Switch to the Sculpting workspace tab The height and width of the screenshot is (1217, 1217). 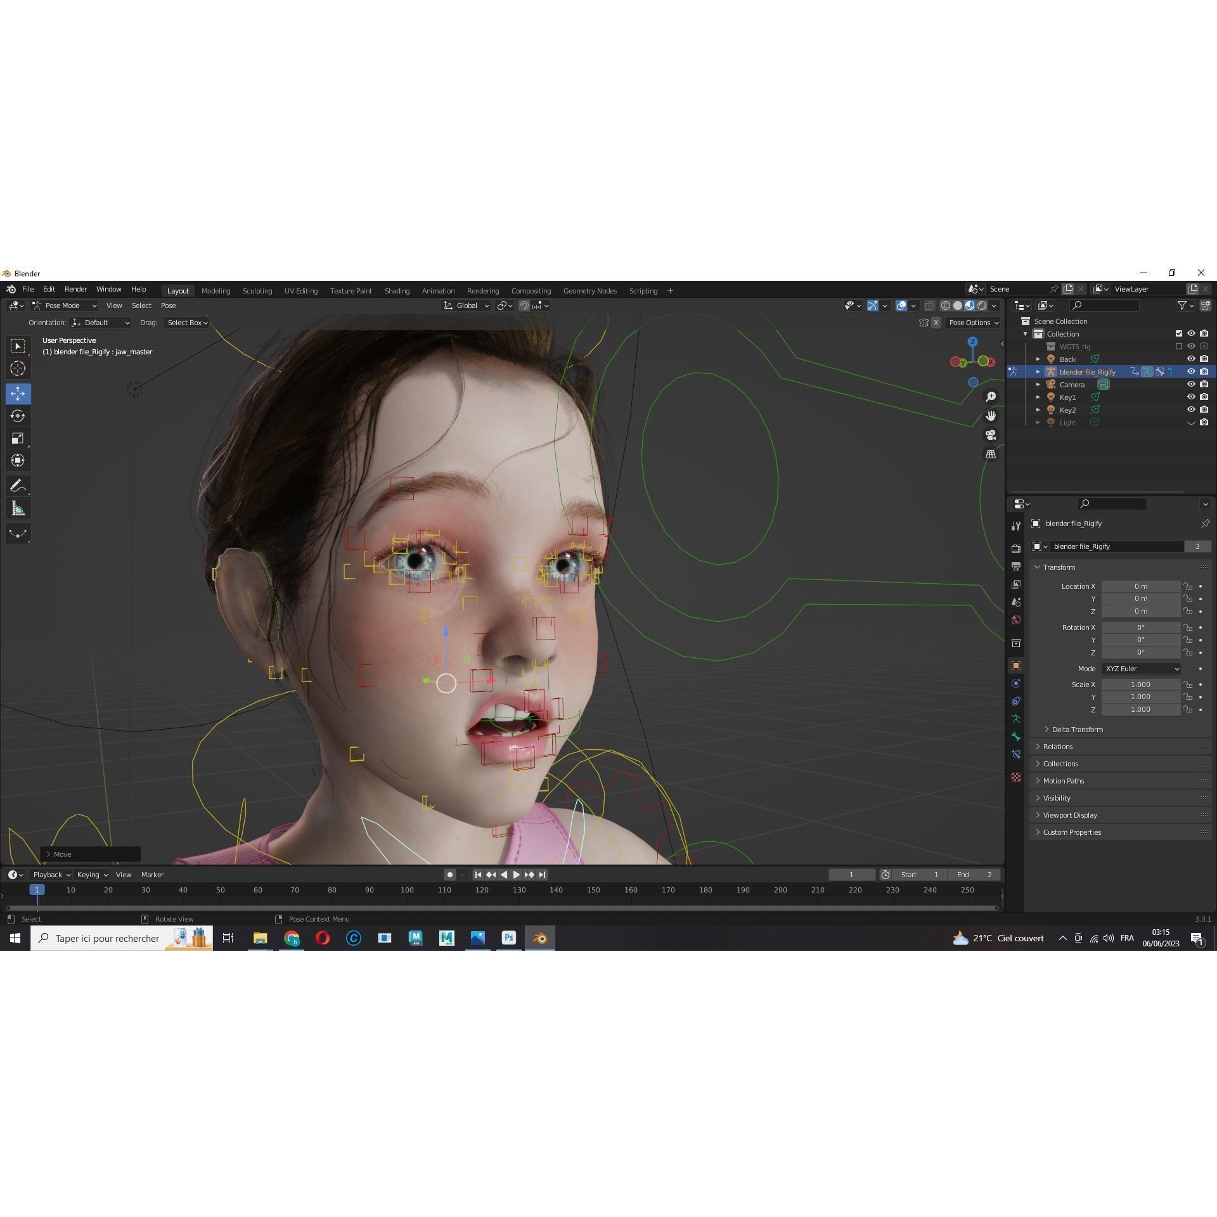[x=257, y=290]
